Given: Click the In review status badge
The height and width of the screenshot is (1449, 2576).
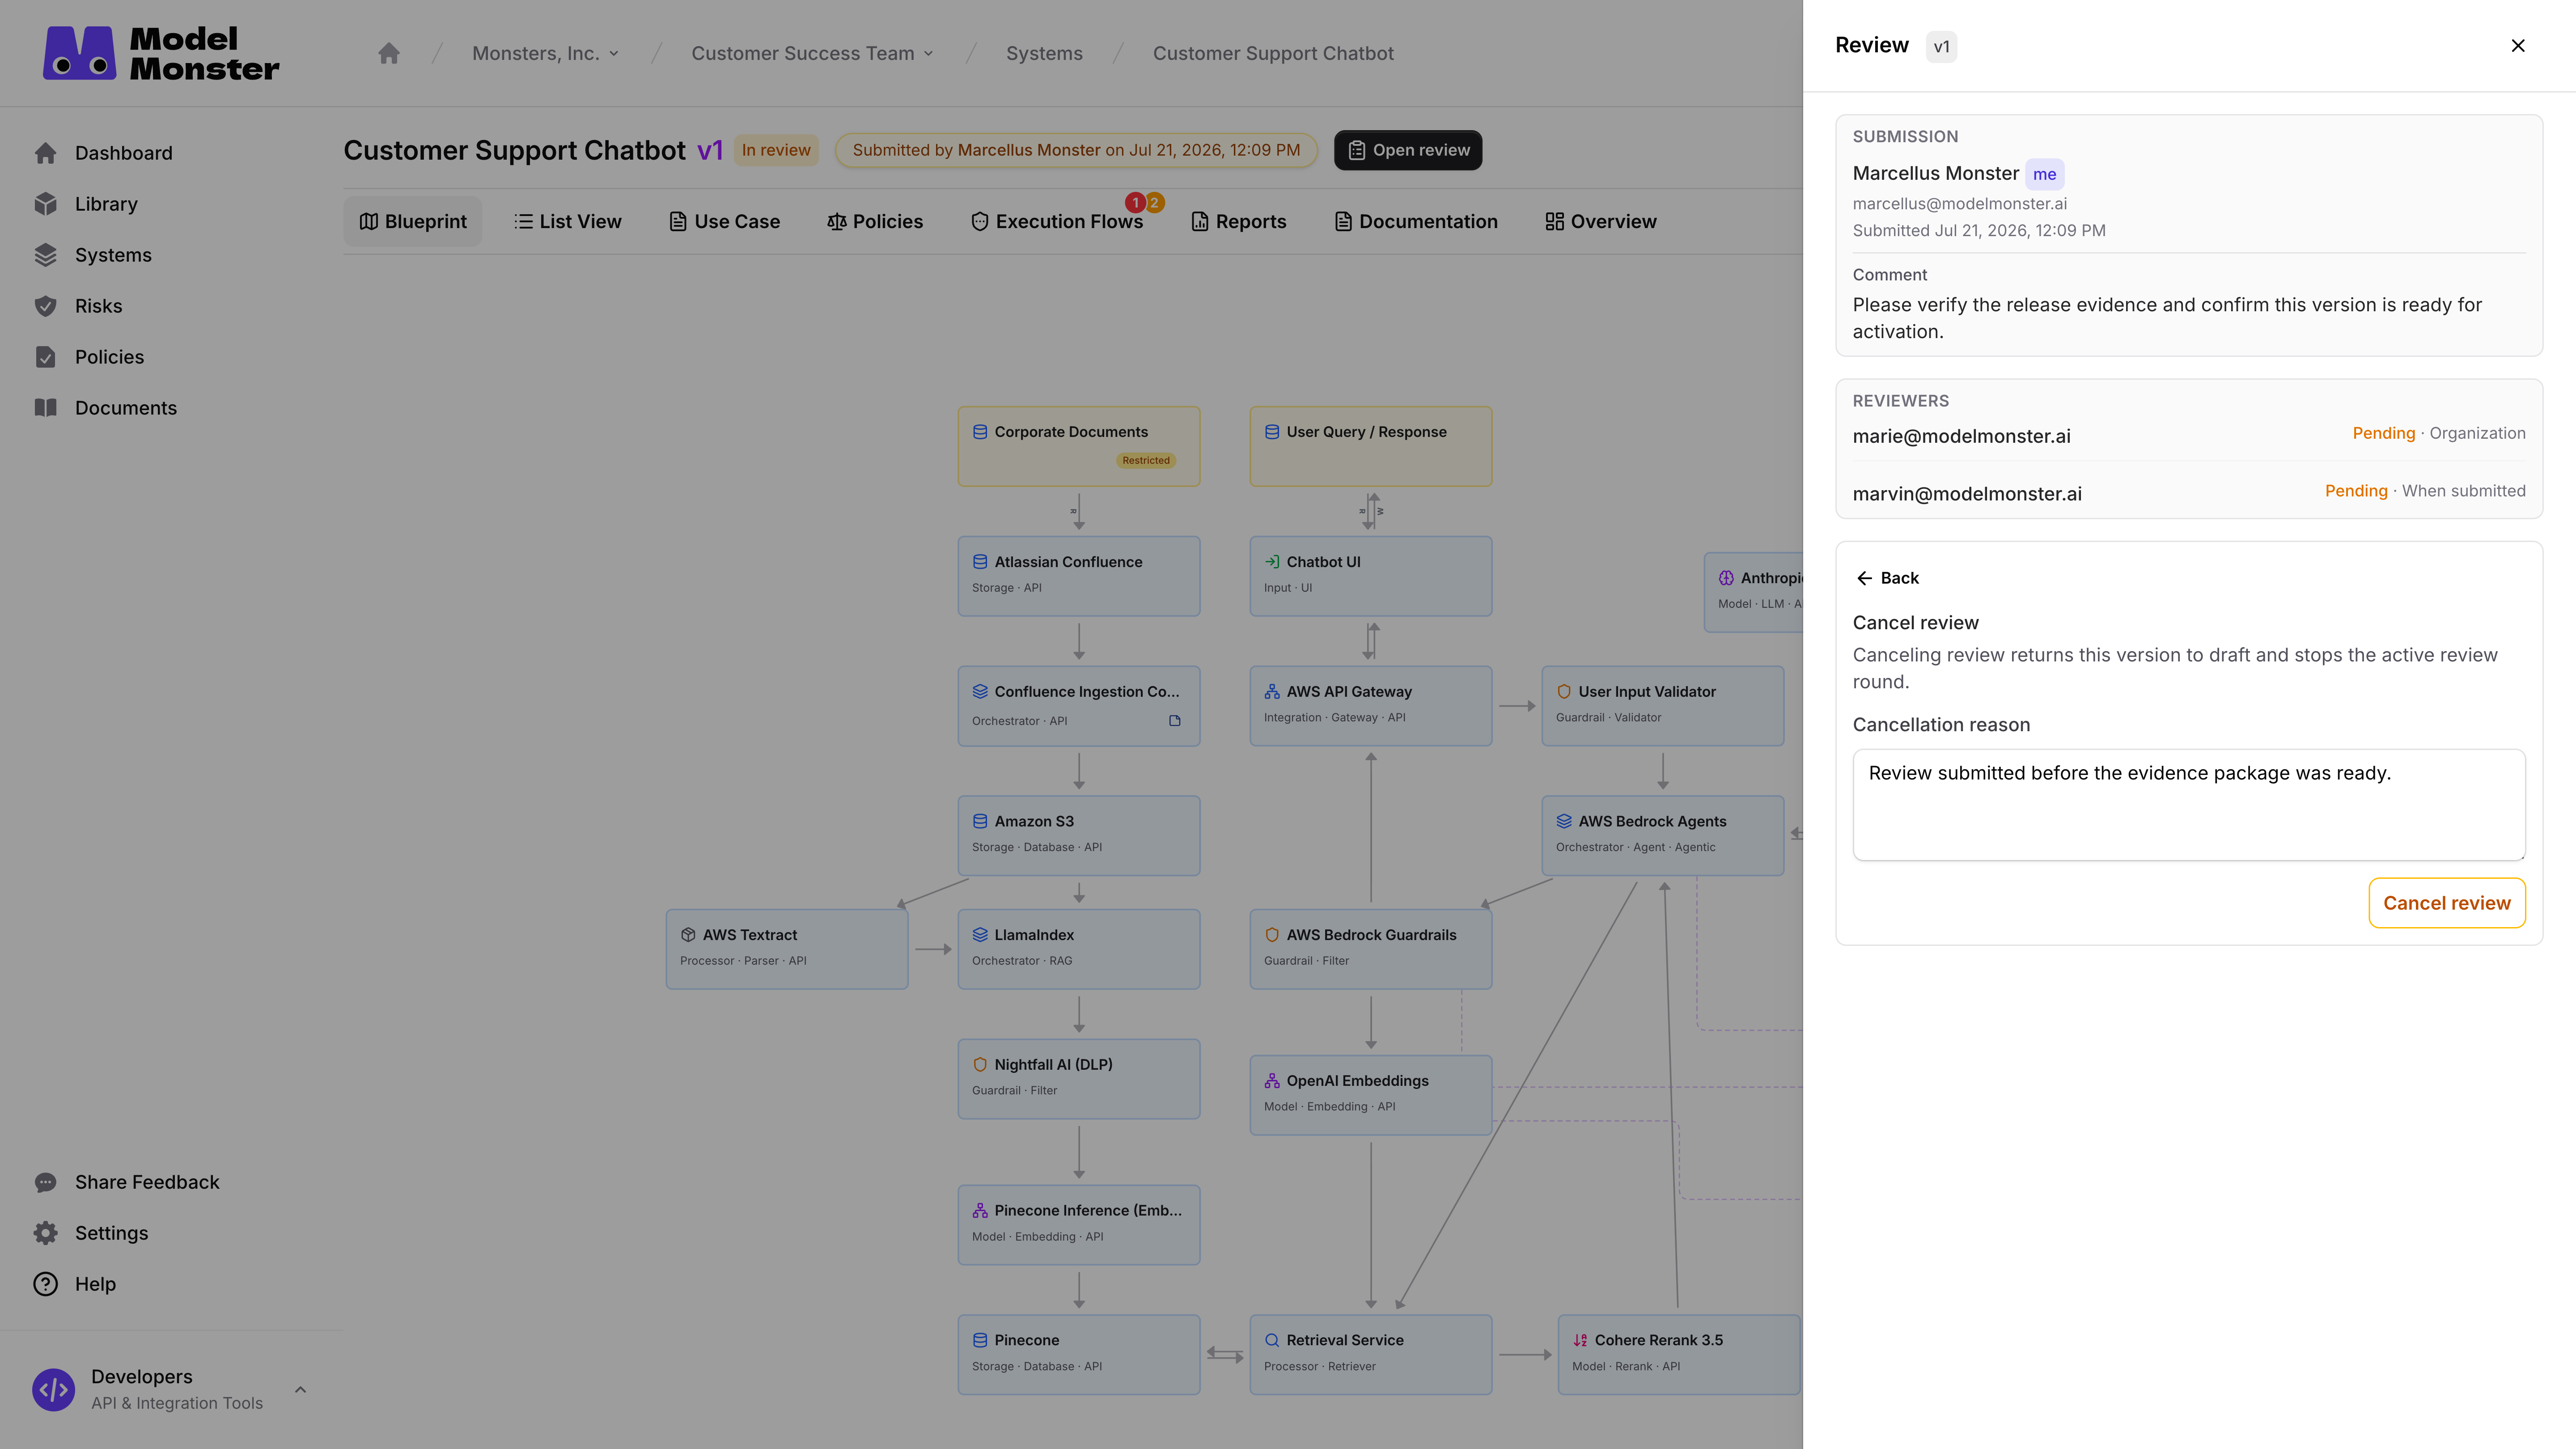Looking at the screenshot, I should [x=776, y=150].
